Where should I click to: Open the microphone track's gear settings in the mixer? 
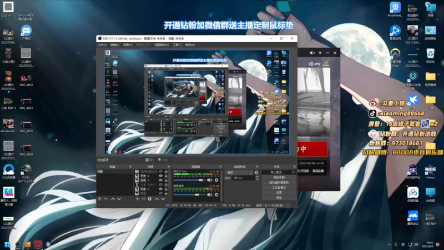coord(216,180)
